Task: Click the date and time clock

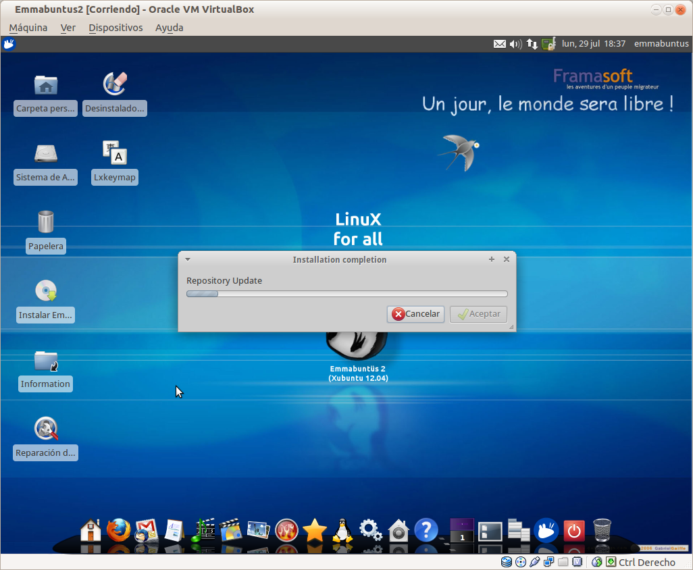Action: 593,44
